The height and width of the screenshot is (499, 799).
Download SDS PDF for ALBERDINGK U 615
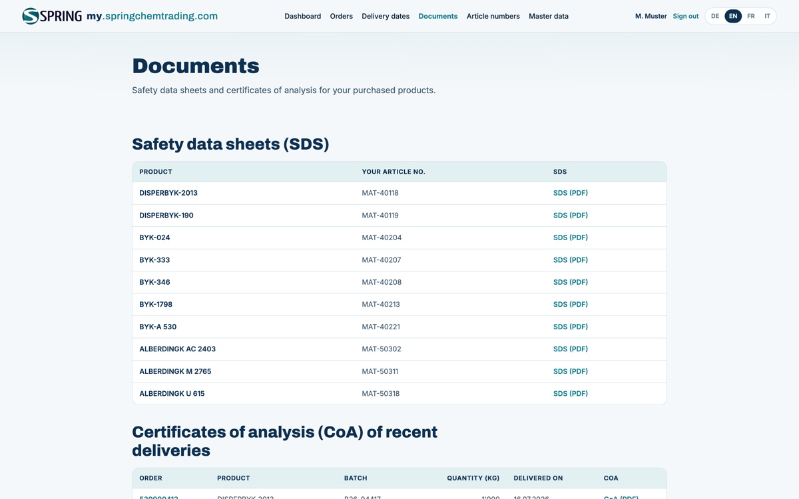pos(571,393)
